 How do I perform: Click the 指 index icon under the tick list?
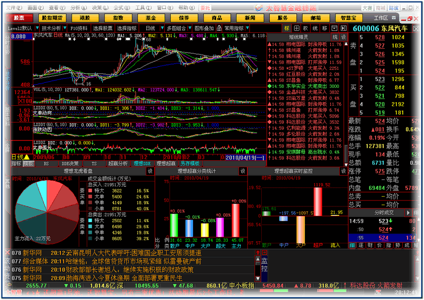(388, 245)
